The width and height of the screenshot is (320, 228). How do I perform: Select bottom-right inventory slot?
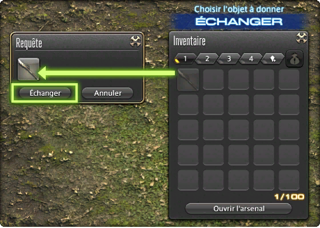289,180
